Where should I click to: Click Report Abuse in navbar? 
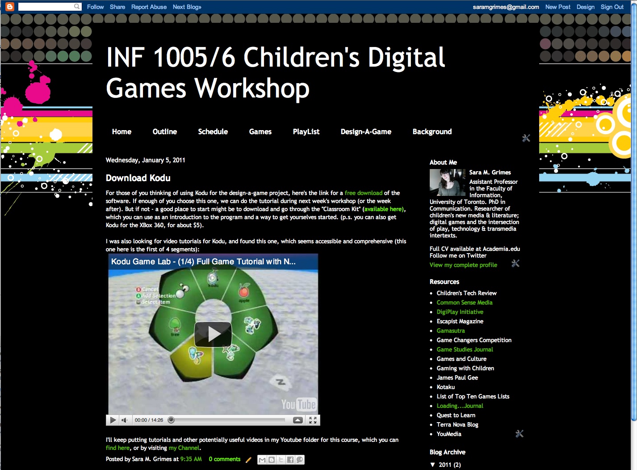[x=149, y=7]
